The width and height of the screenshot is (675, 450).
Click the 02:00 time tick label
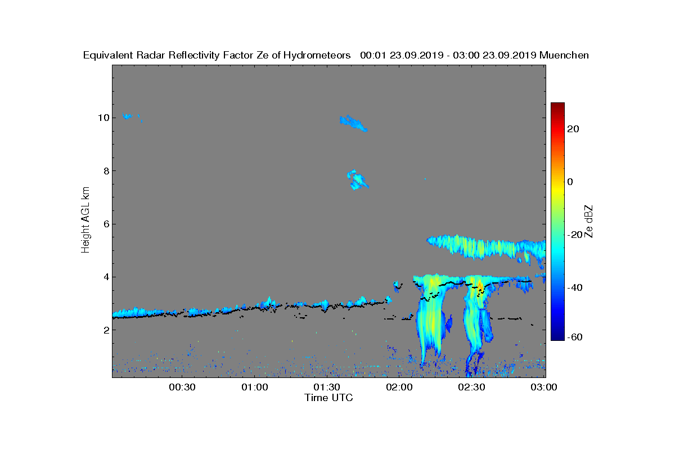click(x=399, y=388)
